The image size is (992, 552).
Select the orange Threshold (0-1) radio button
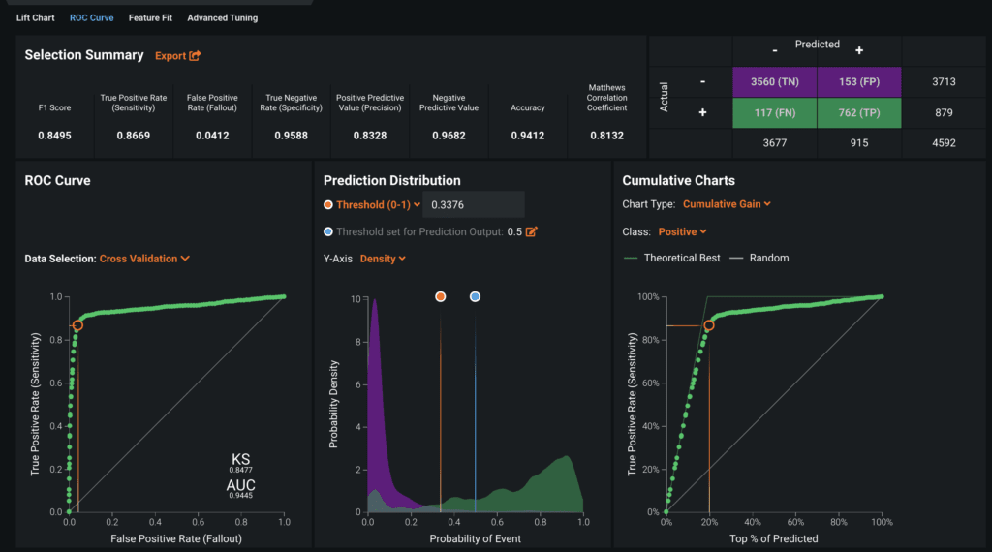(327, 205)
